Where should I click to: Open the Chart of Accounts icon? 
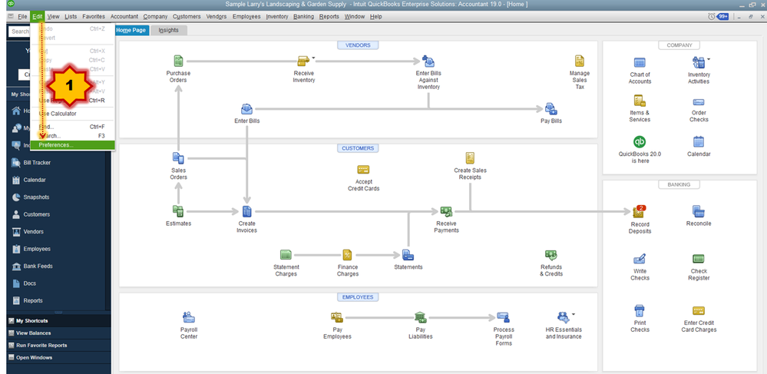pos(640,63)
